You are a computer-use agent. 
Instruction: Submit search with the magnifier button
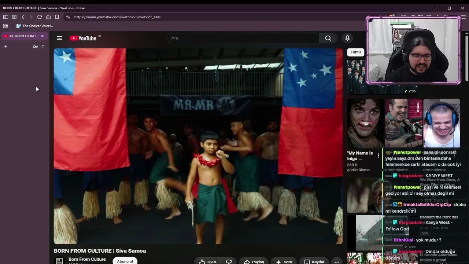coord(328,38)
